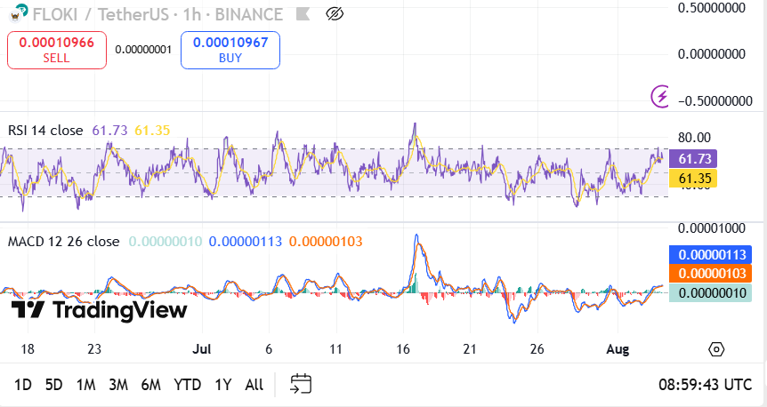Select the YTD time range

coord(188,385)
